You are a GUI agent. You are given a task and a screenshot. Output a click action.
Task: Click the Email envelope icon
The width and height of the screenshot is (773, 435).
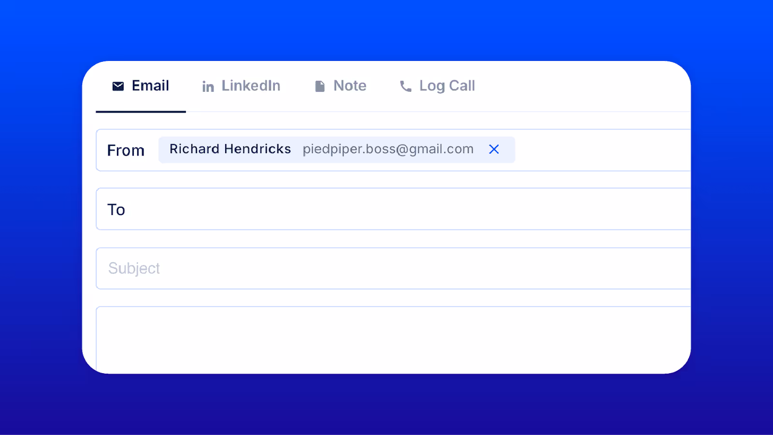118,86
